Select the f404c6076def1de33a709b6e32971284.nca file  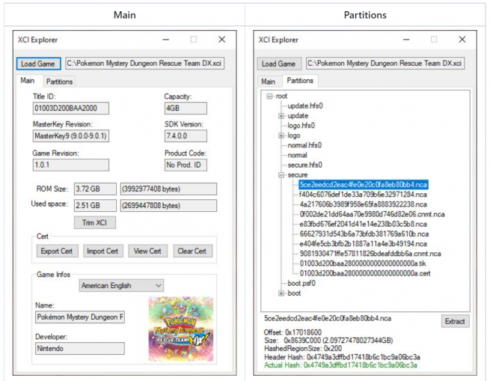coord(363,195)
